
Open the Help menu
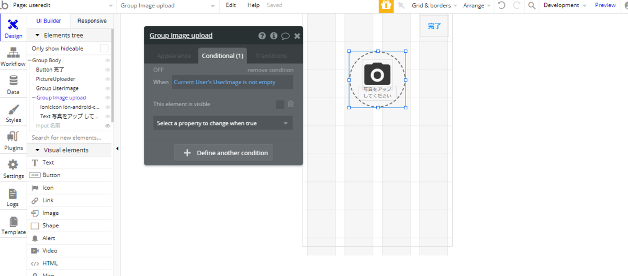tap(253, 5)
